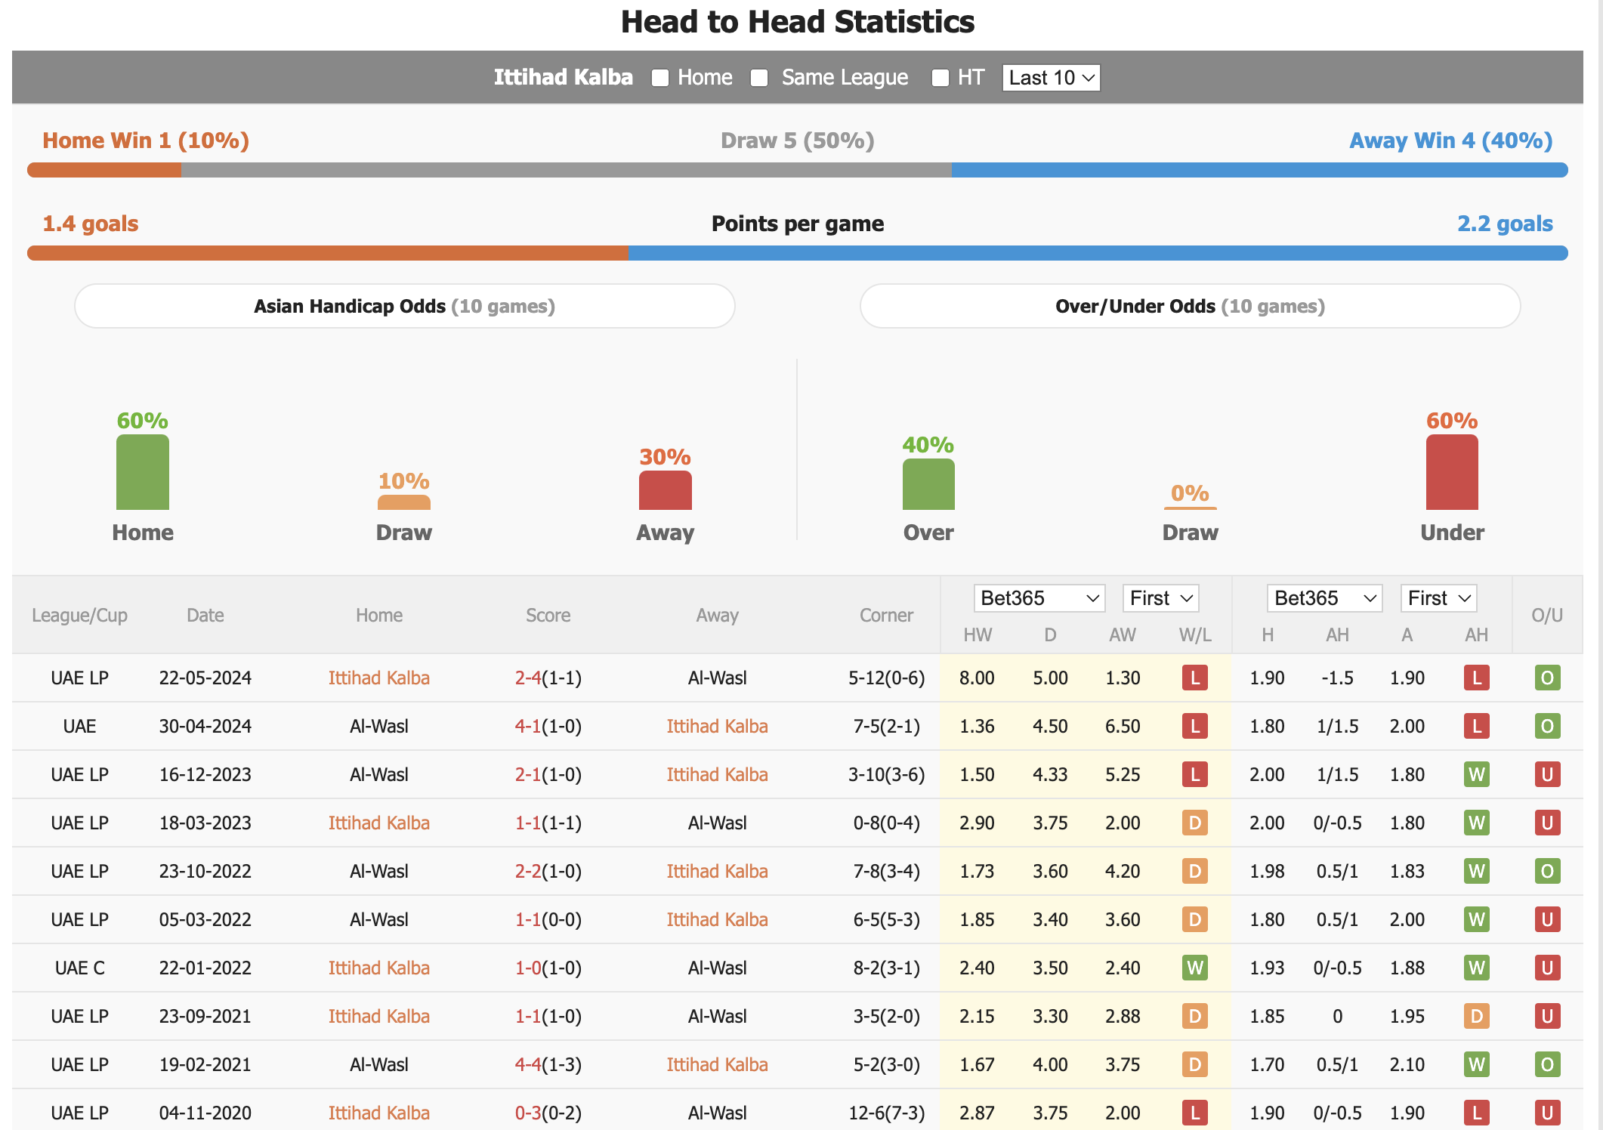Open the 2-2 score of 23-10-2022 match
The image size is (1603, 1130).
pyautogui.click(x=528, y=871)
